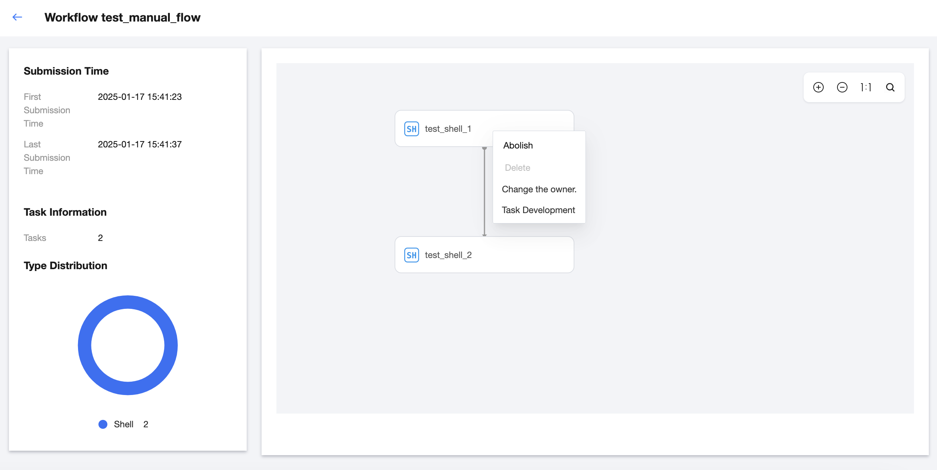The image size is (937, 470).
Task: Click the first submission time value
Action: point(140,97)
